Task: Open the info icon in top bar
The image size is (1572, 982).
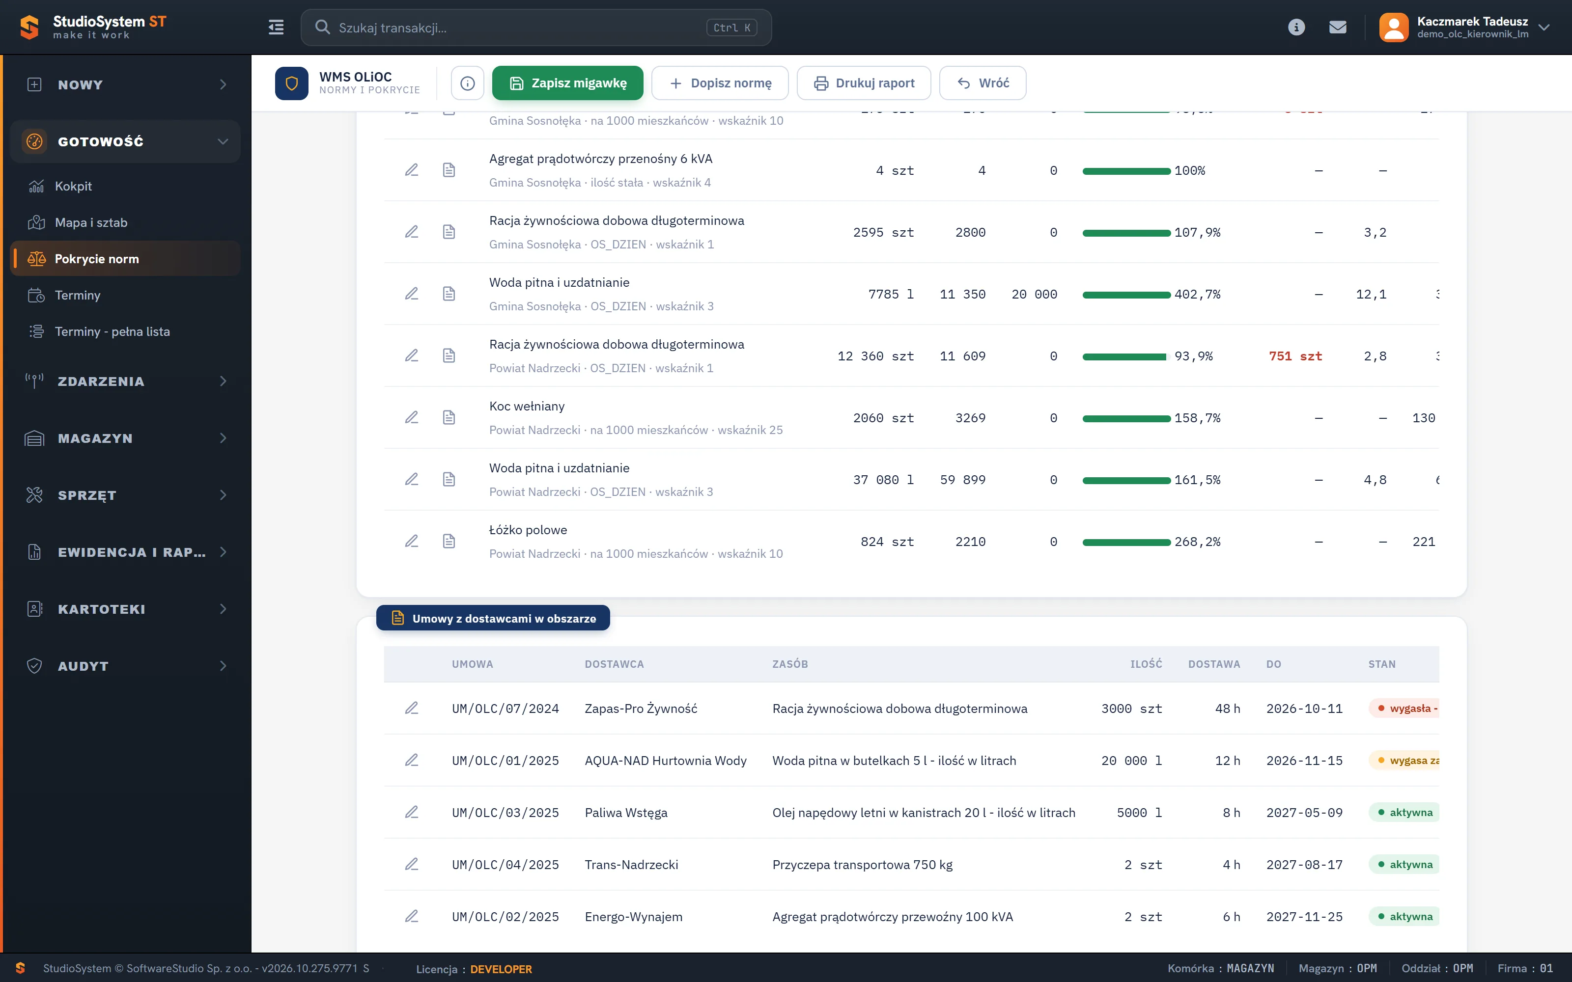Action: [x=1296, y=27]
